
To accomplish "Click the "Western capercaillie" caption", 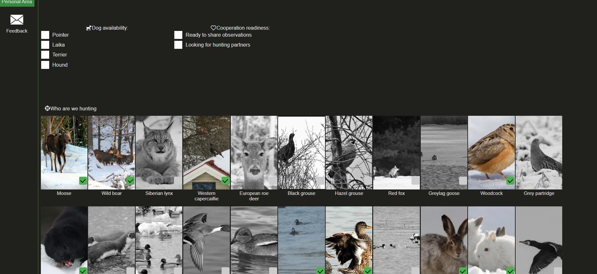I will tap(207, 196).
